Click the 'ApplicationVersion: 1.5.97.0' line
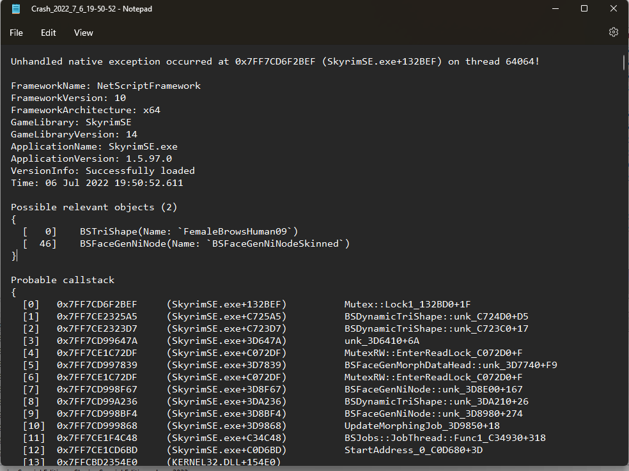 coord(91,158)
